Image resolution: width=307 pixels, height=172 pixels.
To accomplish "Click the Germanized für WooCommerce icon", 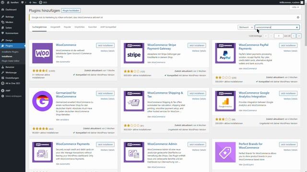I will (43, 101).
